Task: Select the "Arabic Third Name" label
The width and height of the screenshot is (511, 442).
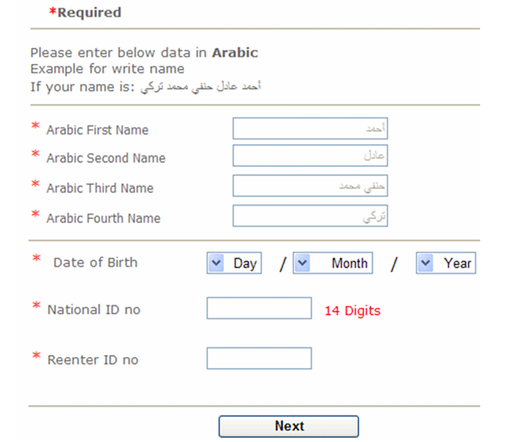Action: pyautogui.click(x=100, y=188)
